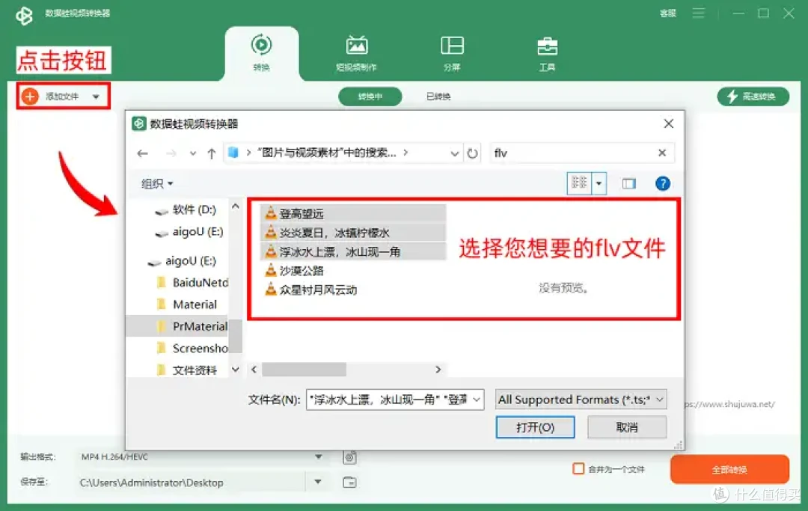Image resolution: width=808 pixels, height=511 pixels.
Task: Open the output format dropdown
Action: pos(319,456)
